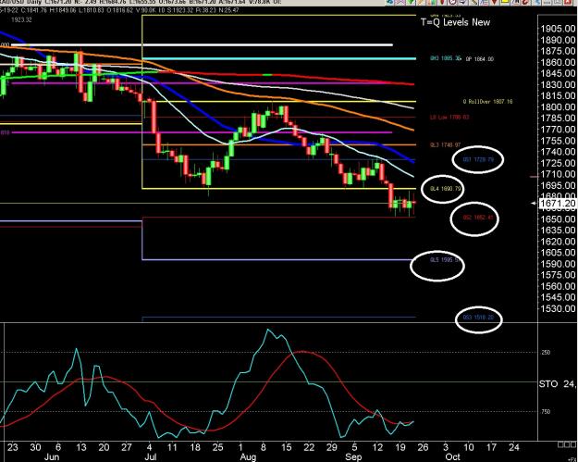Select the 'QP 1864.00' pivot label
The image size is (578, 462).
pos(480,58)
